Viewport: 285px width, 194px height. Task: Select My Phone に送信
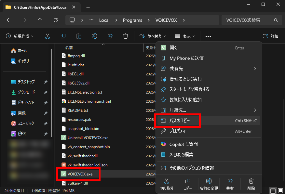pos(209,58)
